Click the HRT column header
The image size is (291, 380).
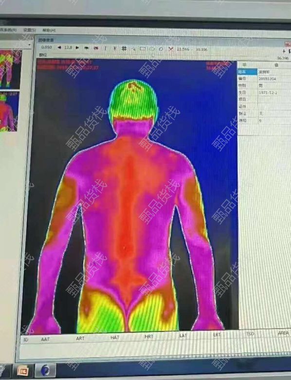[149, 337]
